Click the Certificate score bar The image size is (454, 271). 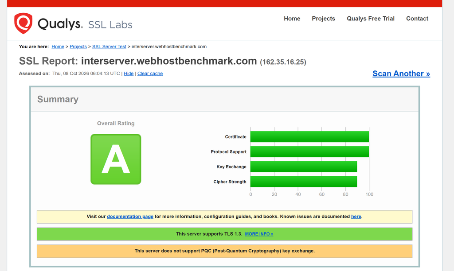click(x=309, y=137)
